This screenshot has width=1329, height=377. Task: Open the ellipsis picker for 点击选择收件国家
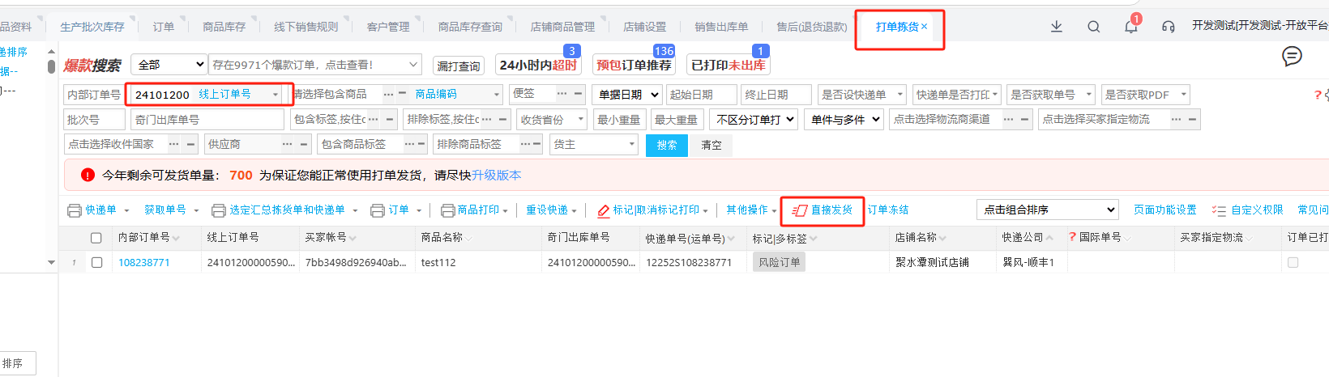click(173, 145)
